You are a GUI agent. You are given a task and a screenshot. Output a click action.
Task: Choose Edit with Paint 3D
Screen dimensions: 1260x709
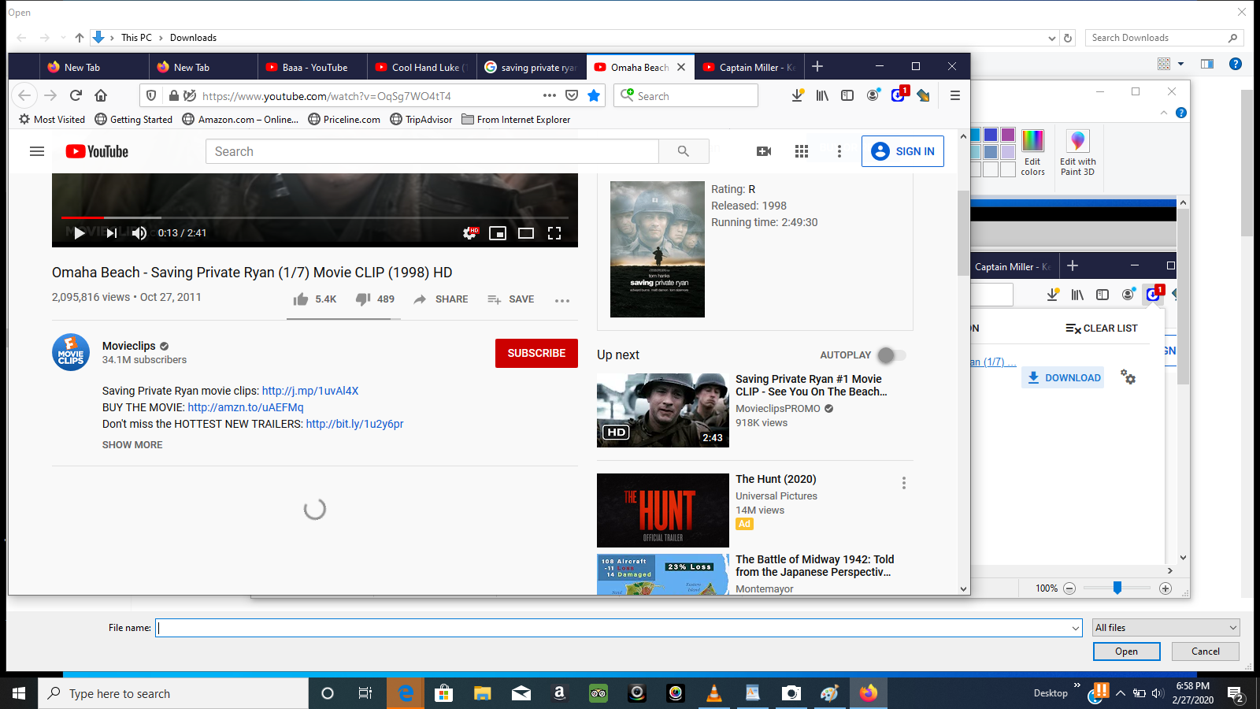click(1077, 153)
